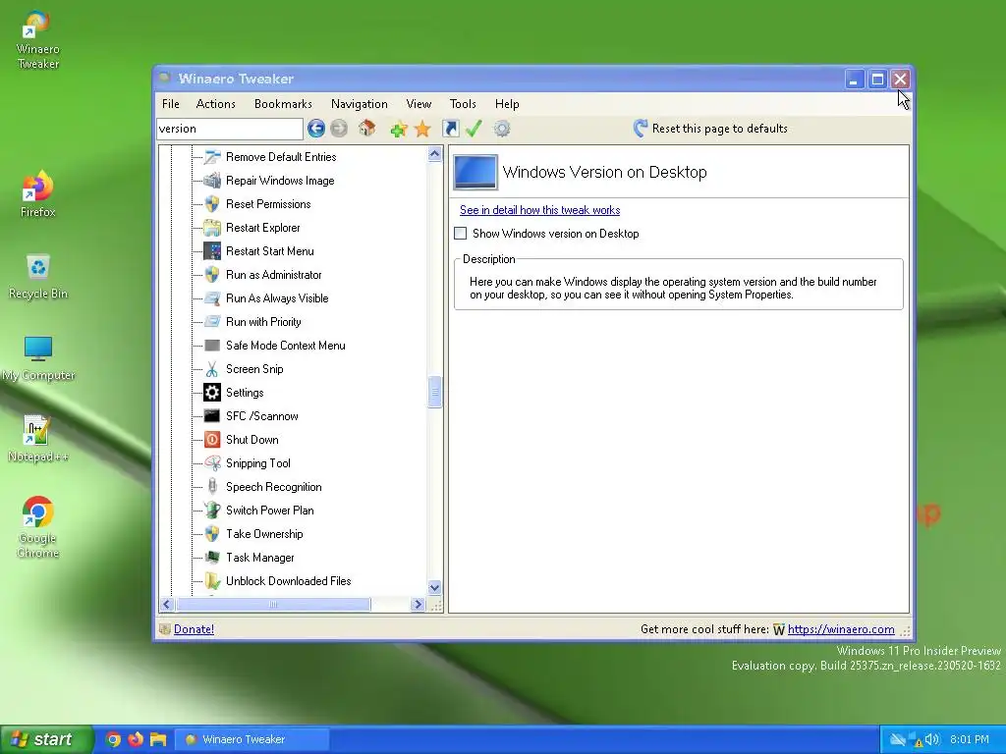Image resolution: width=1006 pixels, height=754 pixels.
Task: Click tree scrollbar up arrow
Action: click(x=434, y=154)
